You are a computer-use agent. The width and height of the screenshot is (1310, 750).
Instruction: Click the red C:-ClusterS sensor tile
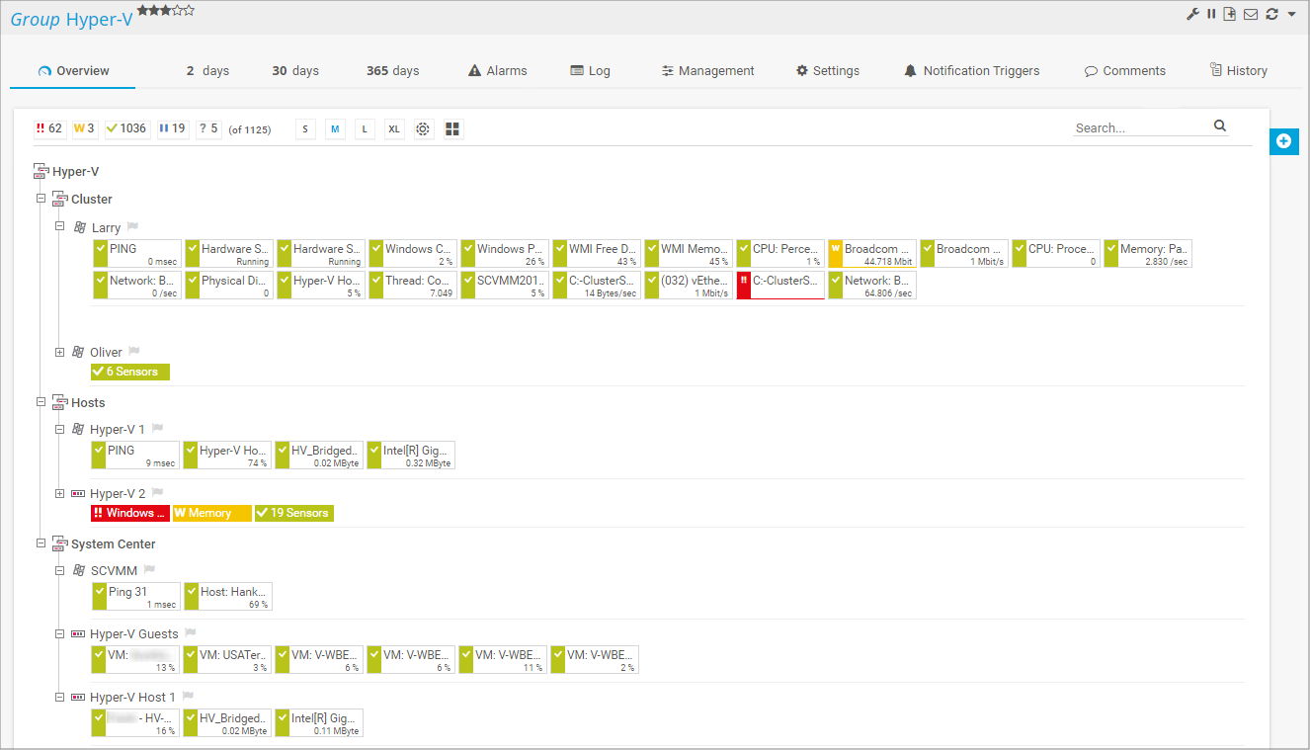click(780, 285)
